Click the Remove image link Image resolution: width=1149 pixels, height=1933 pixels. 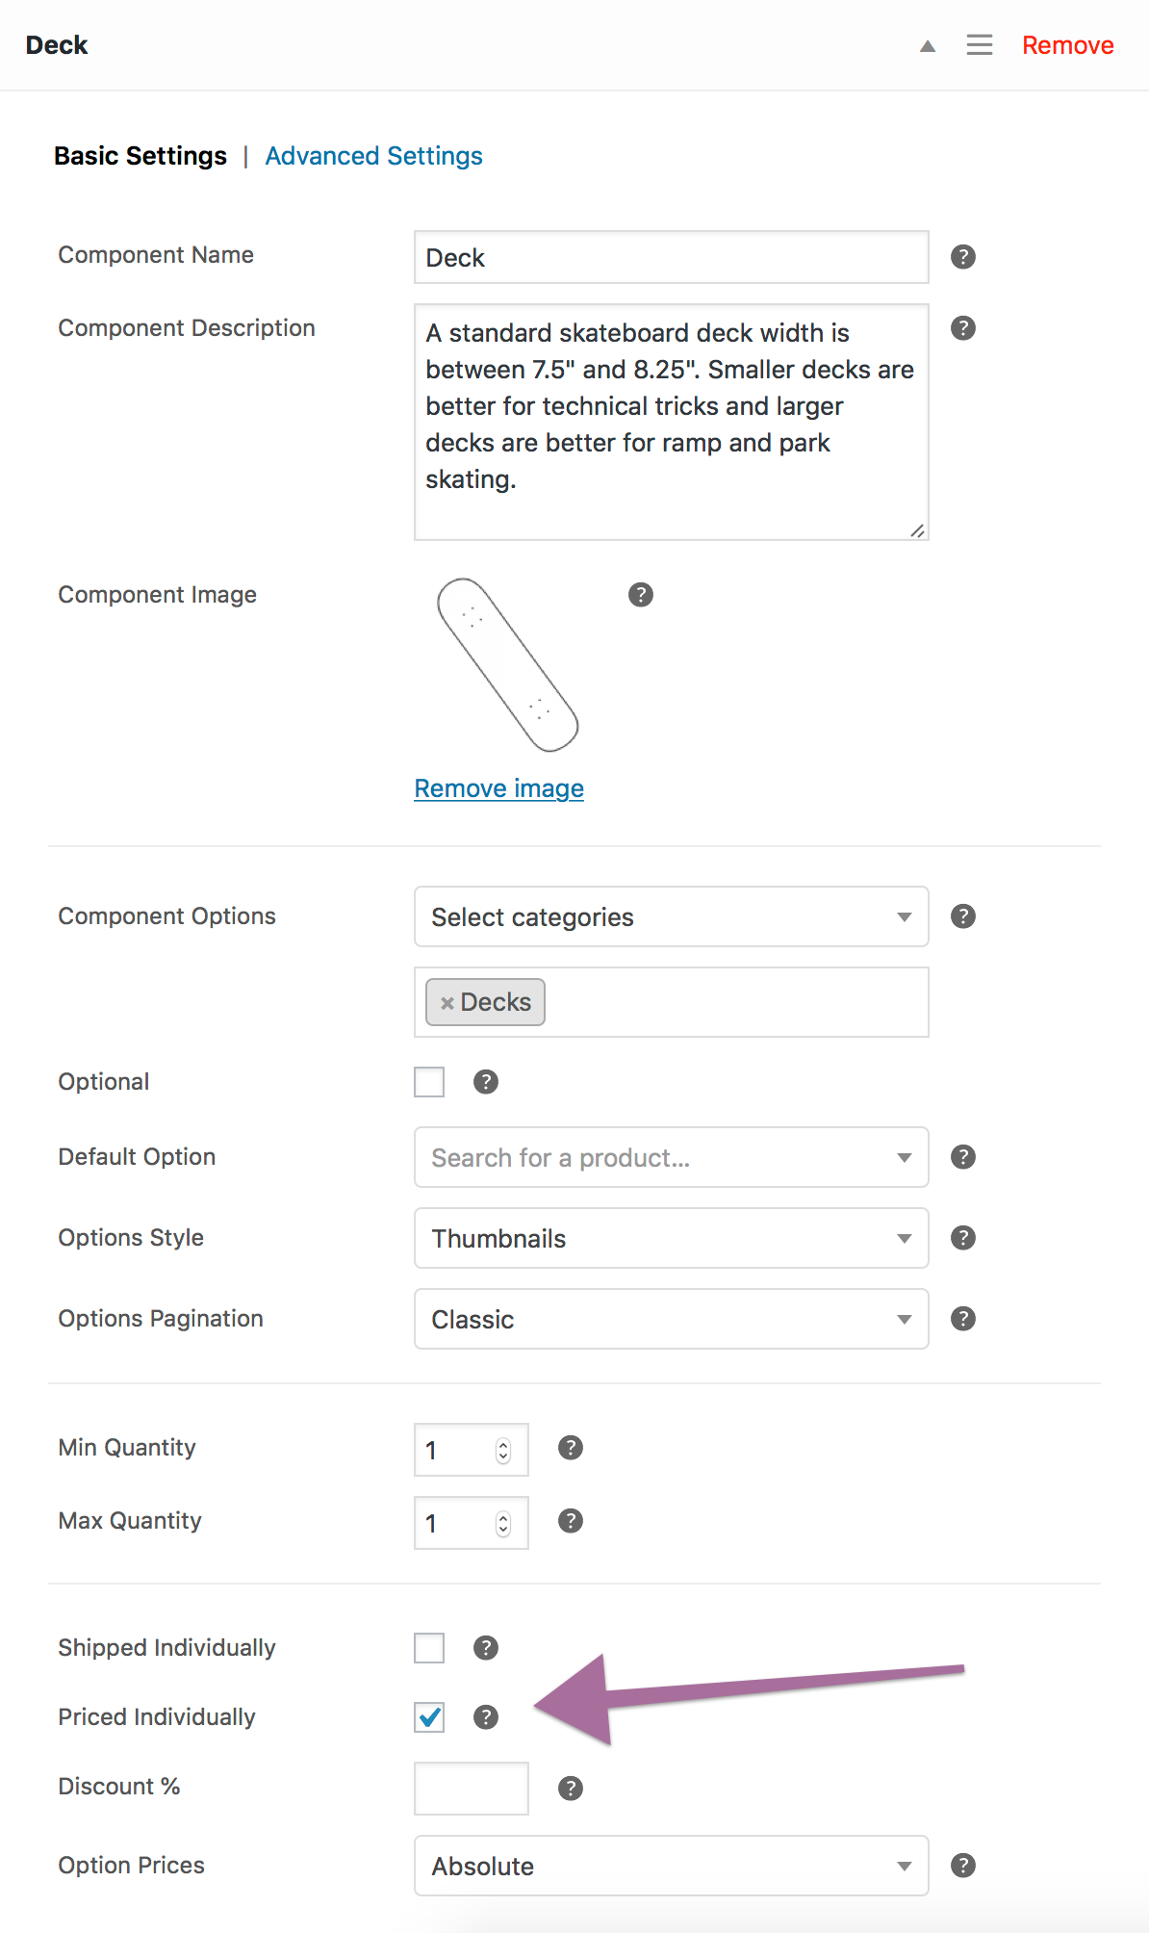tap(498, 788)
